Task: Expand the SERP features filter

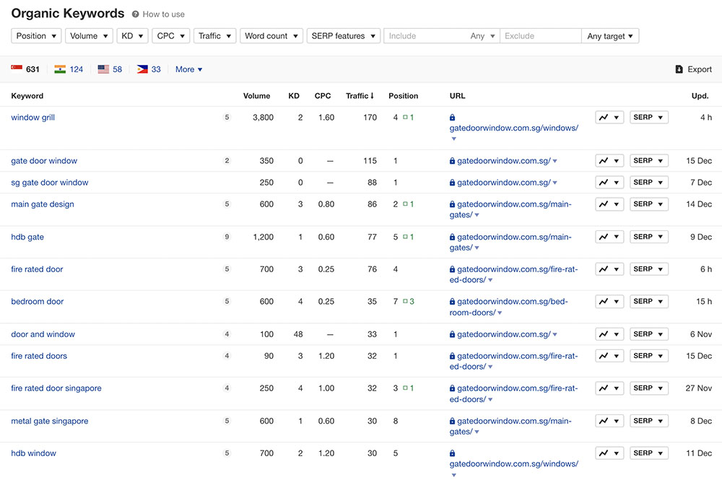Action: [x=343, y=36]
